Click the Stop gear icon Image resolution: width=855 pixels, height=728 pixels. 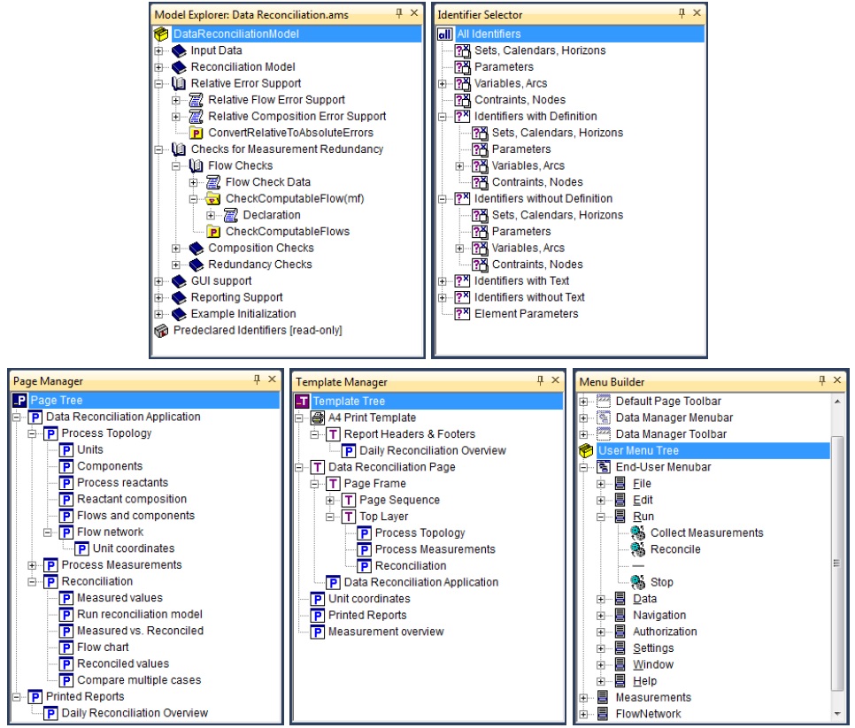point(638,583)
